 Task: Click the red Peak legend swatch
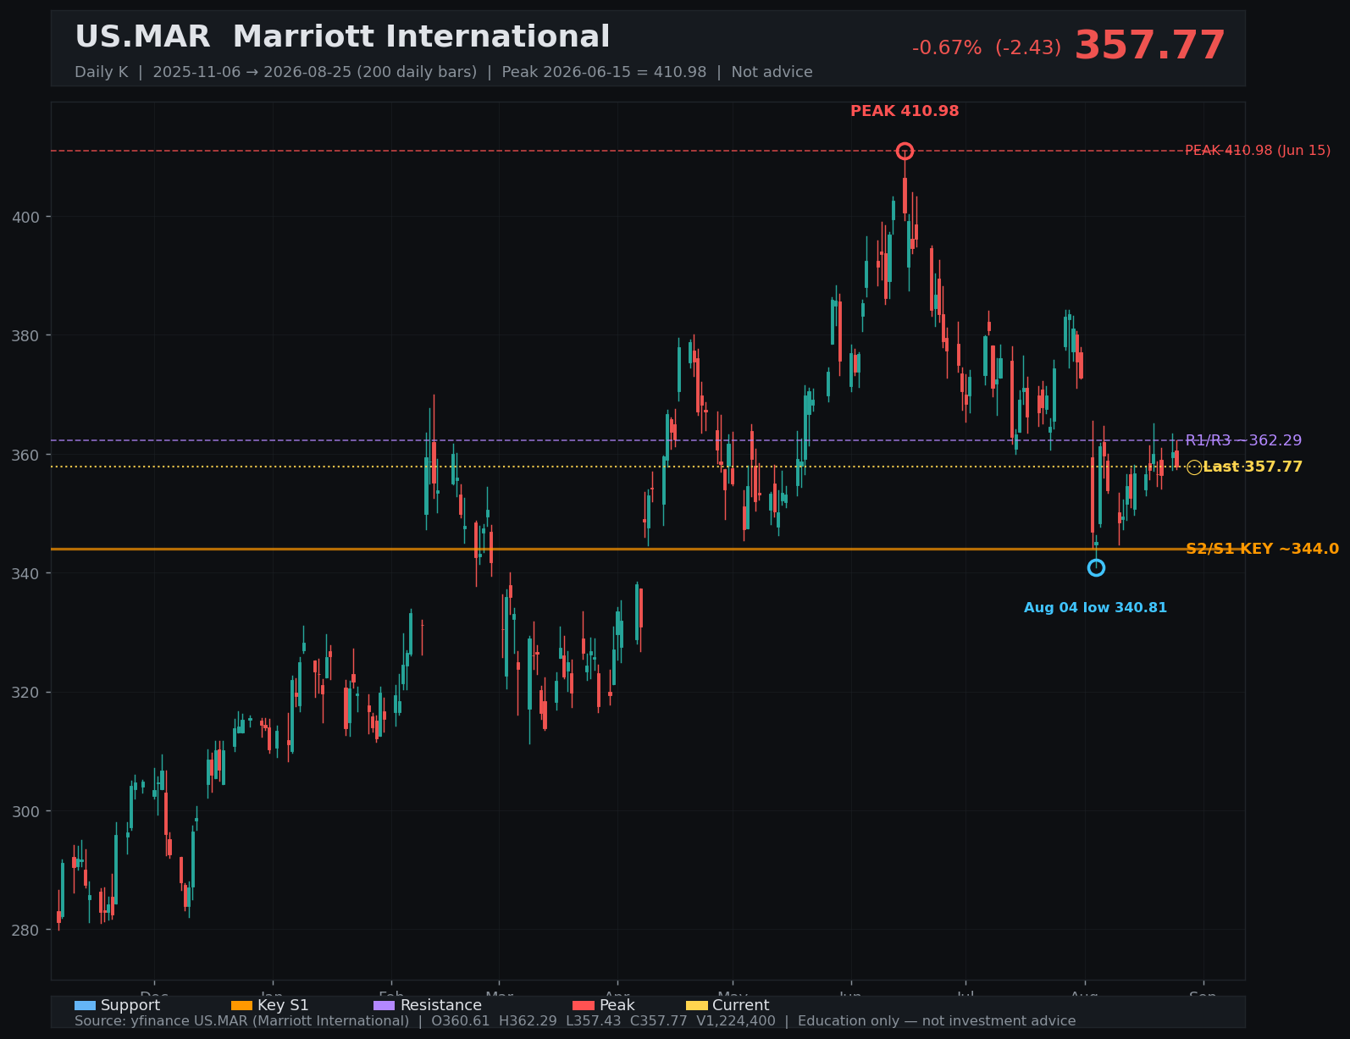pyautogui.click(x=584, y=1005)
